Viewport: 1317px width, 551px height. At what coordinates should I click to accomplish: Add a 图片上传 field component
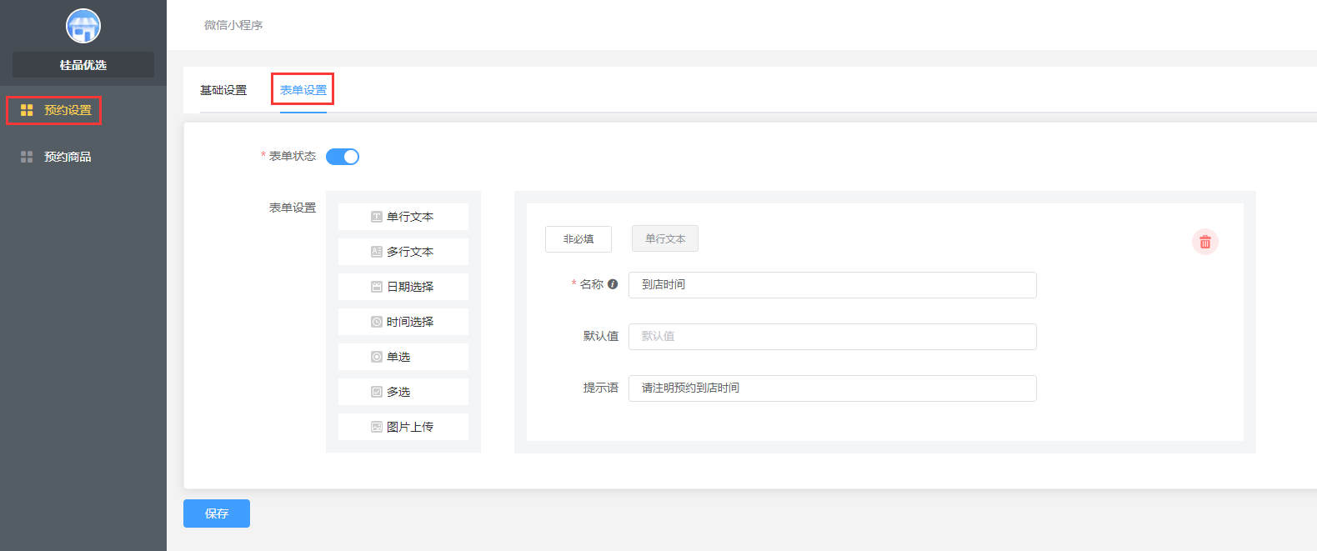pyautogui.click(x=403, y=427)
